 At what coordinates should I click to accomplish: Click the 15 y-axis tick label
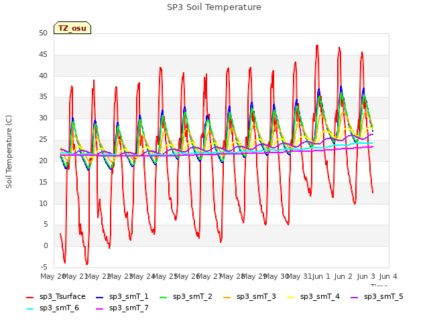pos(43,182)
